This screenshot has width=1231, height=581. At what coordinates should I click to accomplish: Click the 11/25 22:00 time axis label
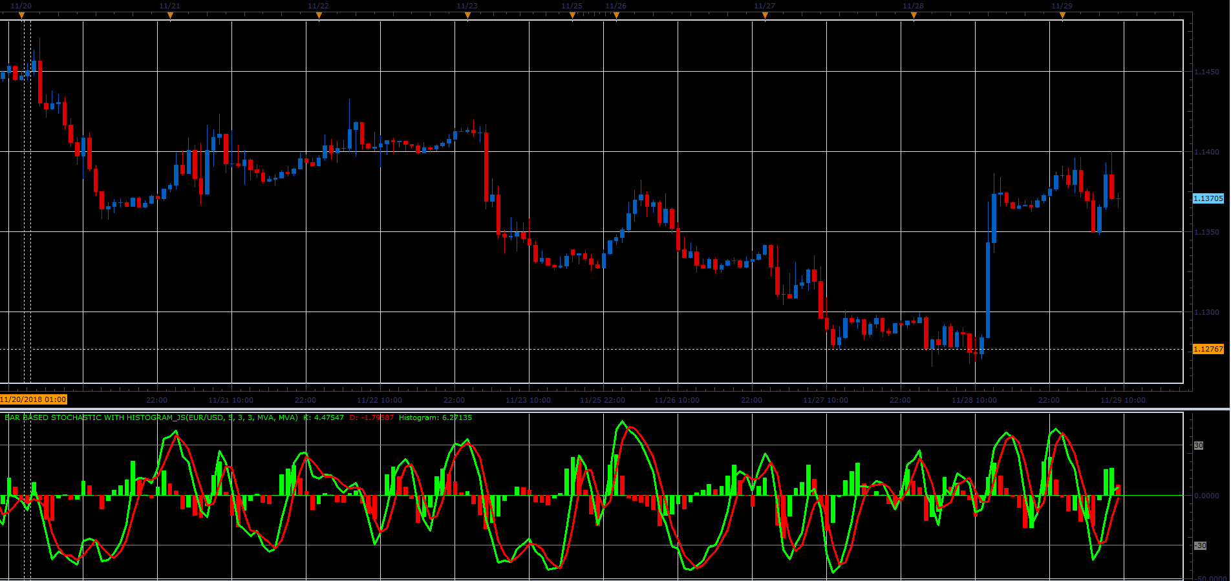(603, 400)
